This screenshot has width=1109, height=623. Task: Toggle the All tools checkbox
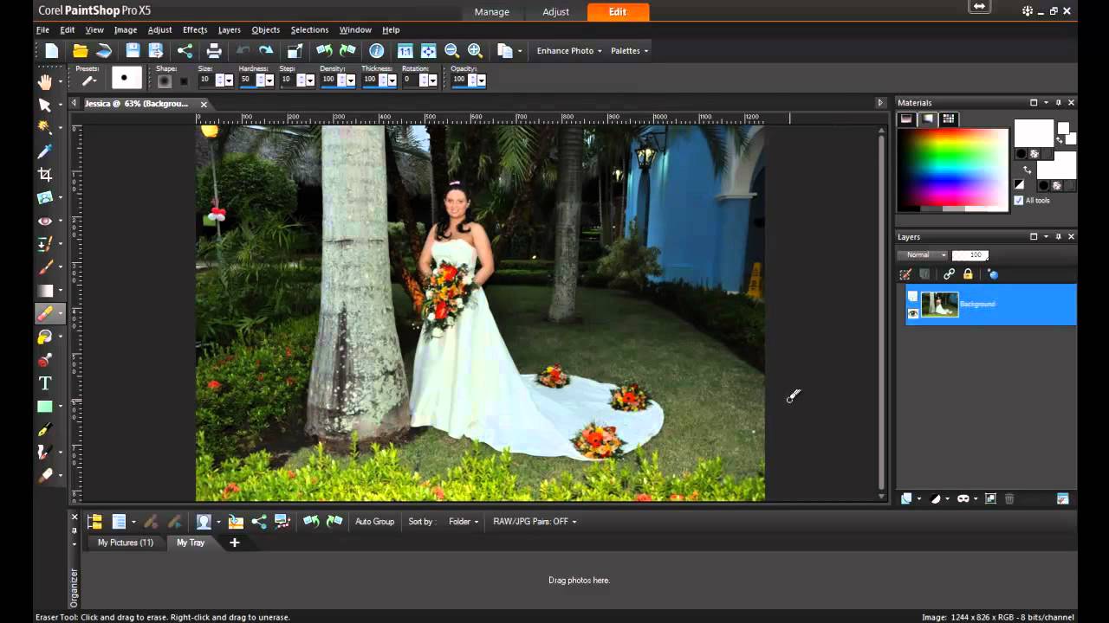click(1018, 200)
